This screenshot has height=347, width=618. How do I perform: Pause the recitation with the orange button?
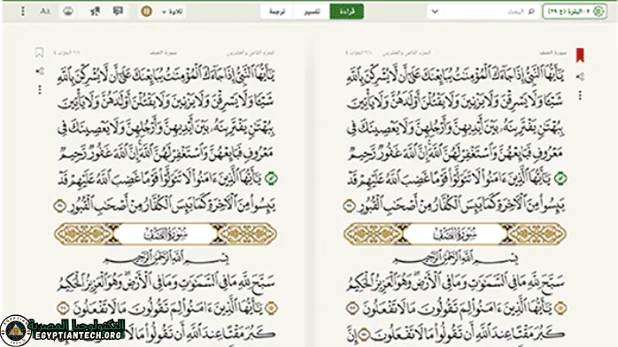tap(146, 12)
